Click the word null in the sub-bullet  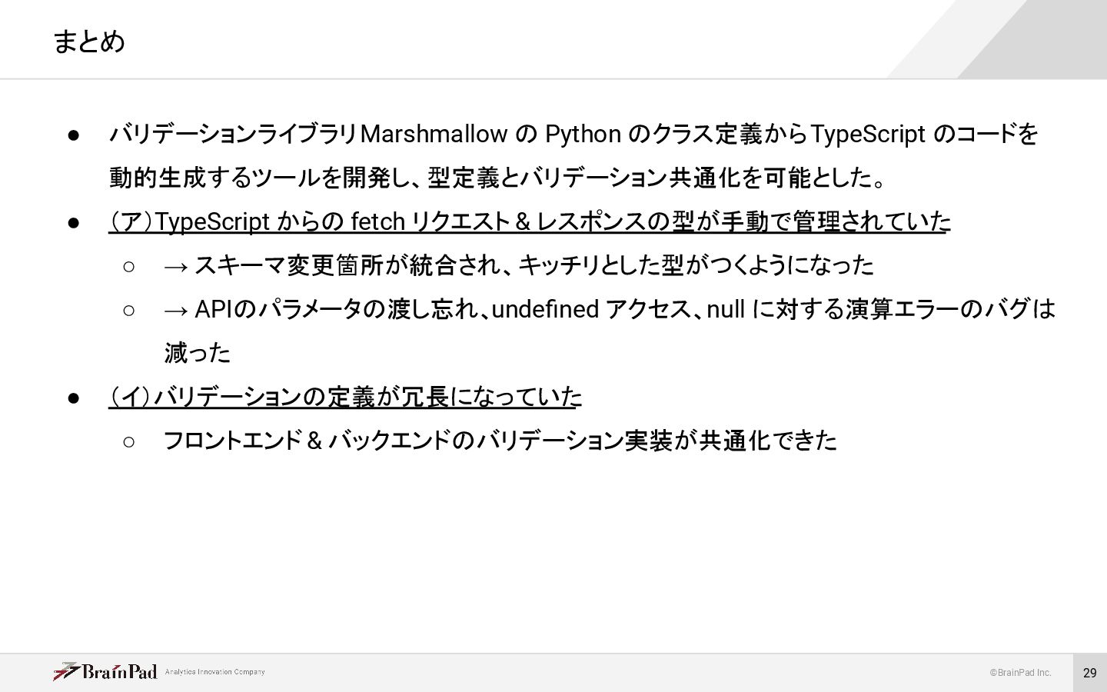click(x=726, y=309)
